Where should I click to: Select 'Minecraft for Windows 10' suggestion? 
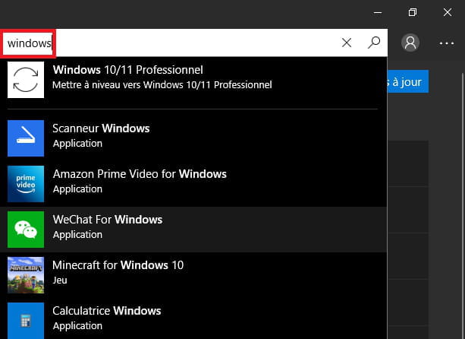[193, 275]
